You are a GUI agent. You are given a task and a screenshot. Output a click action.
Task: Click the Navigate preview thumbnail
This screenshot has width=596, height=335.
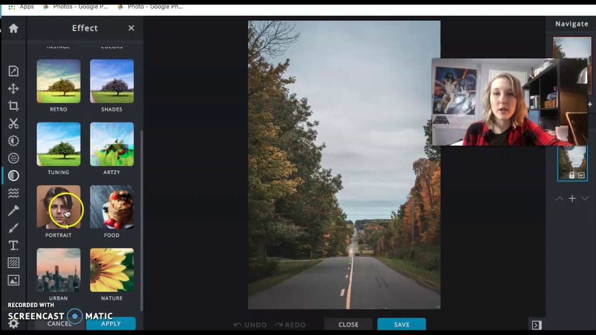coord(572,48)
